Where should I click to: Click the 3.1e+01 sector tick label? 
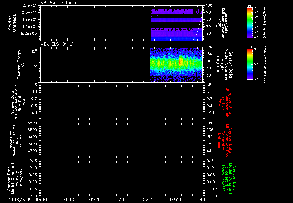coord(30,5)
